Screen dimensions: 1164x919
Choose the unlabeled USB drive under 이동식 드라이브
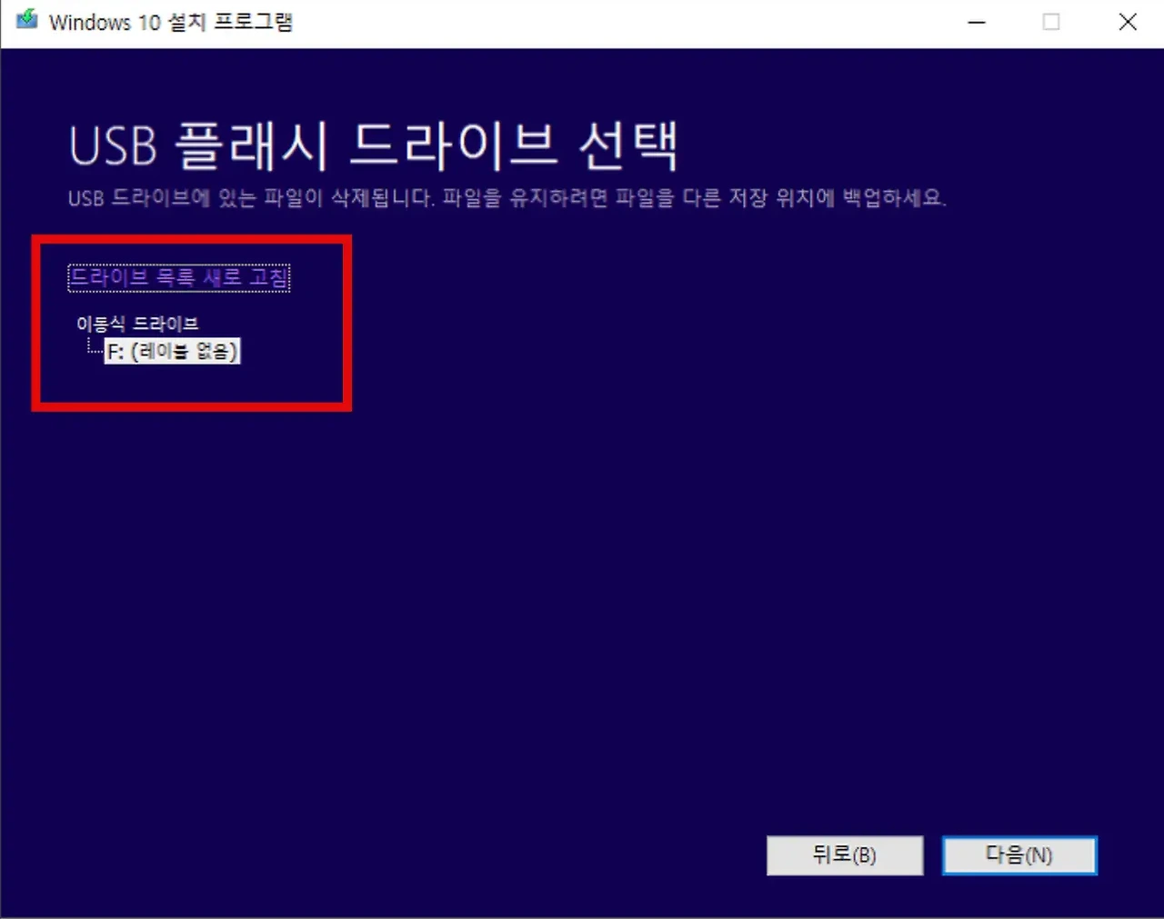click(172, 351)
